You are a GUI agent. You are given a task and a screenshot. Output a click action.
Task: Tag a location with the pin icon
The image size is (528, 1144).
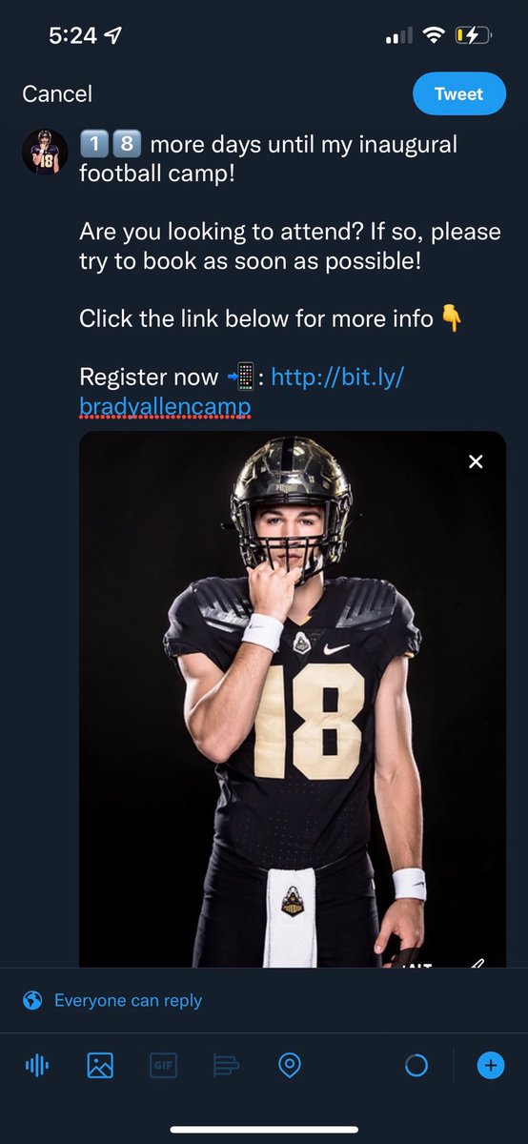(x=290, y=1065)
